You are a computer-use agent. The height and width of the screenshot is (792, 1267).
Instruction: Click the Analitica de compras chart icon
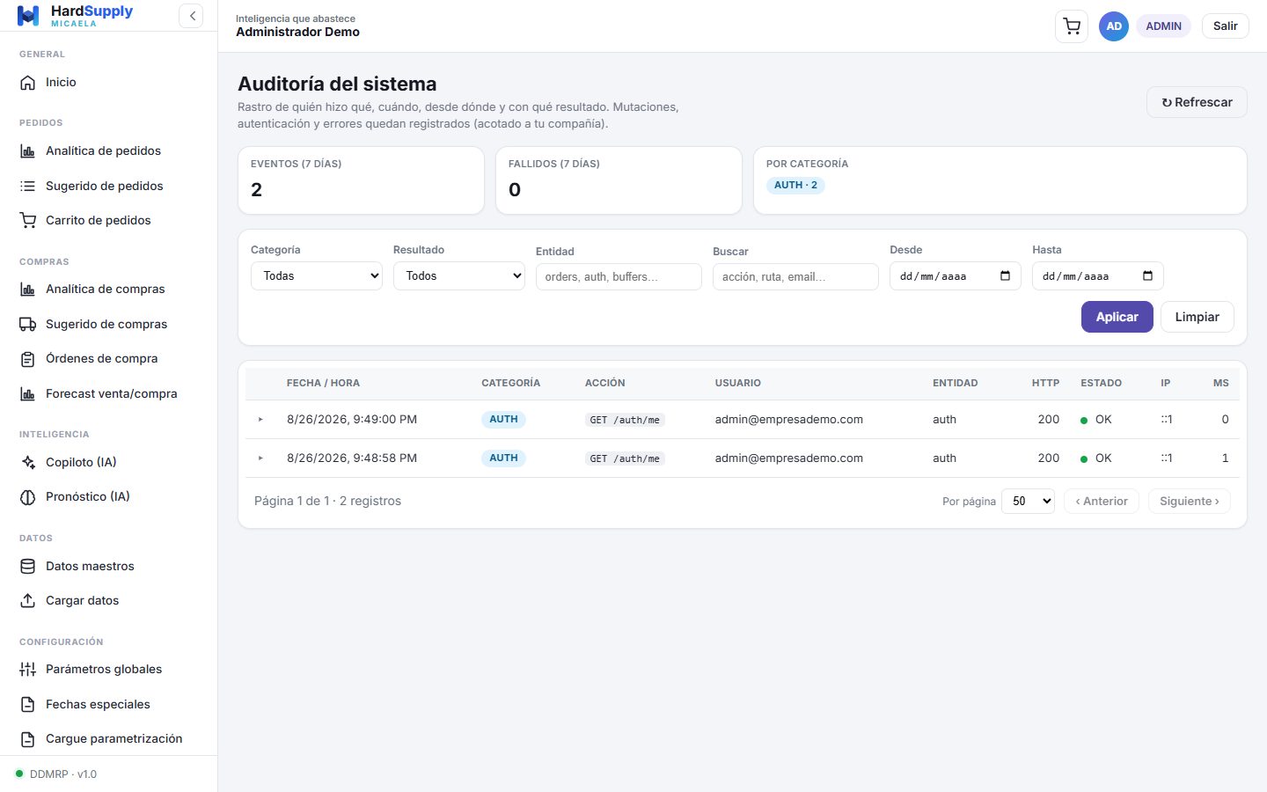28,289
